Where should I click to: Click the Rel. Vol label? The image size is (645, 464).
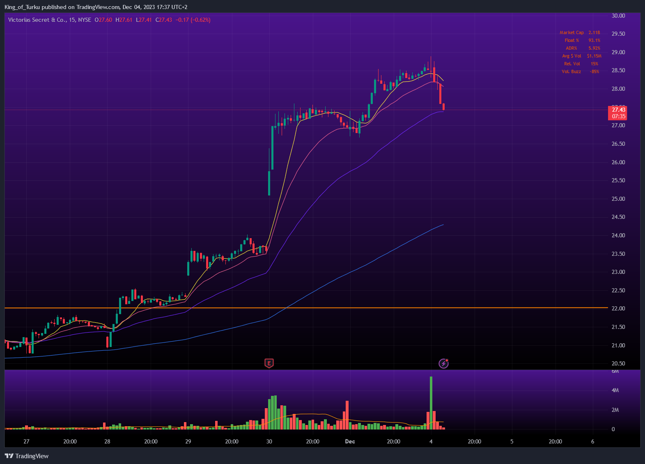click(x=572, y=64)
